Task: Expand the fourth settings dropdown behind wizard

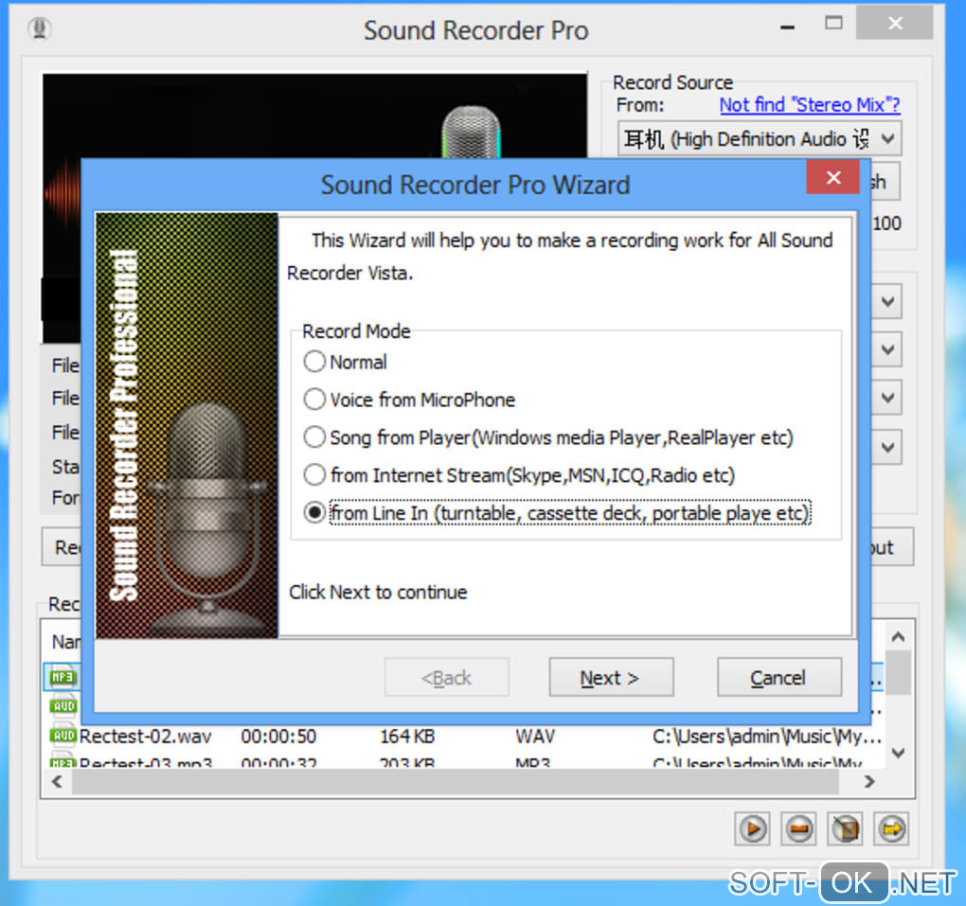Action: [887, 447]
